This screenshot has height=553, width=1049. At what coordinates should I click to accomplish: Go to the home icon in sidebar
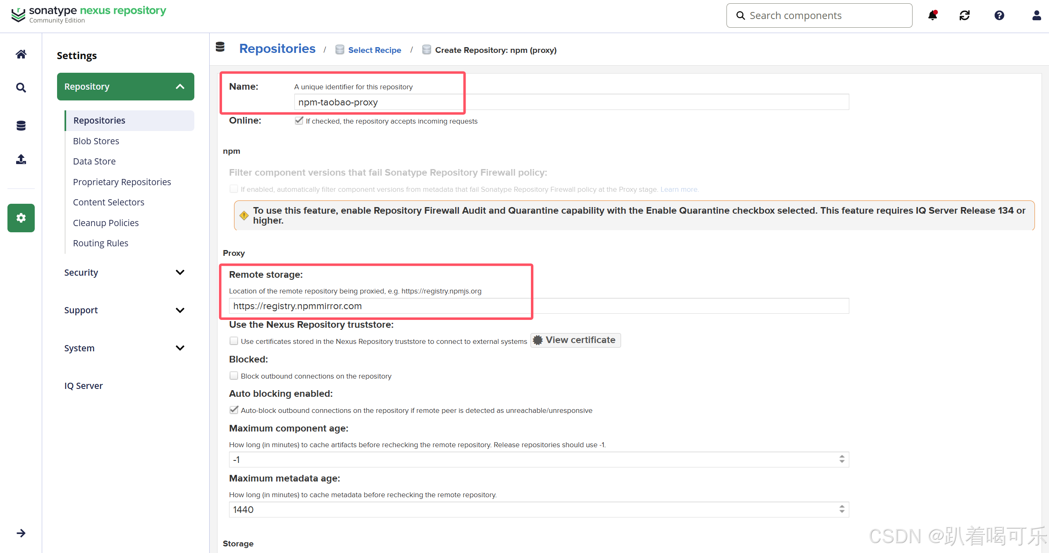click(x=21, y=54)
